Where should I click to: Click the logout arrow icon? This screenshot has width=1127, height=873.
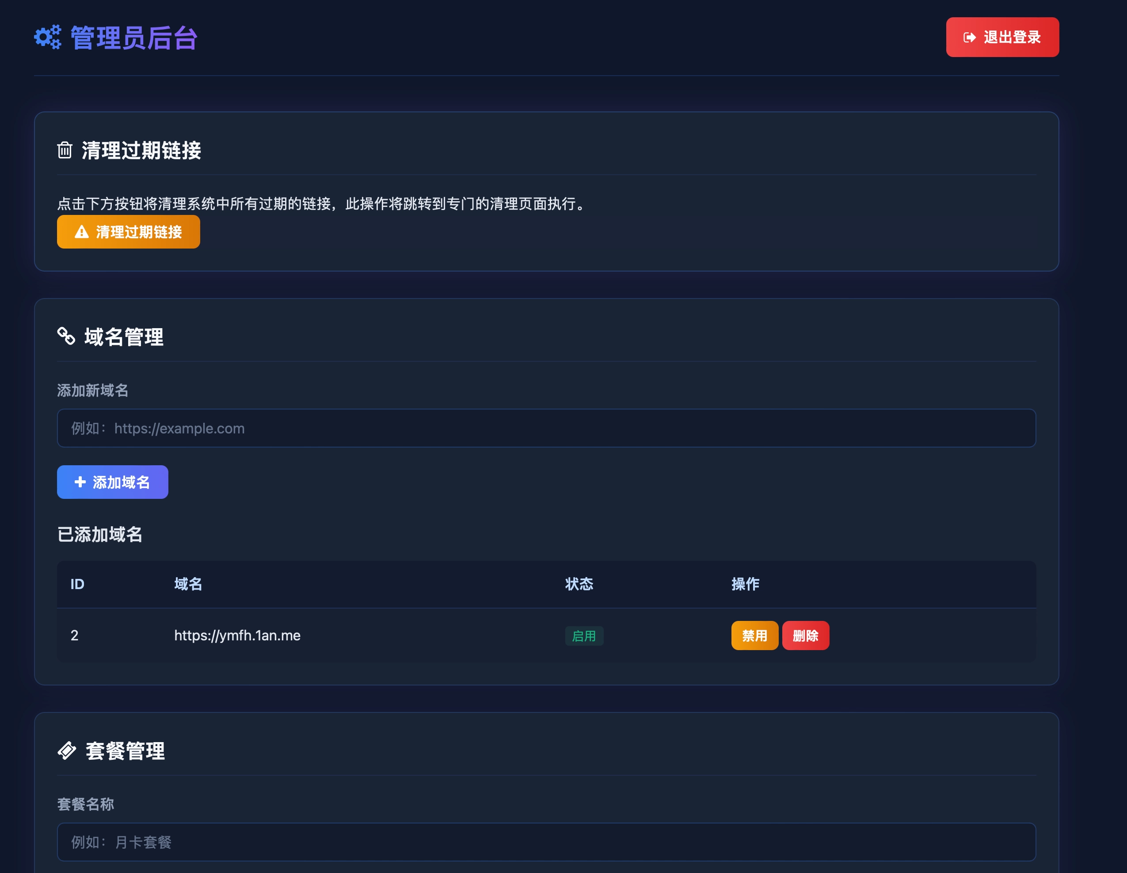pos(970,37)
